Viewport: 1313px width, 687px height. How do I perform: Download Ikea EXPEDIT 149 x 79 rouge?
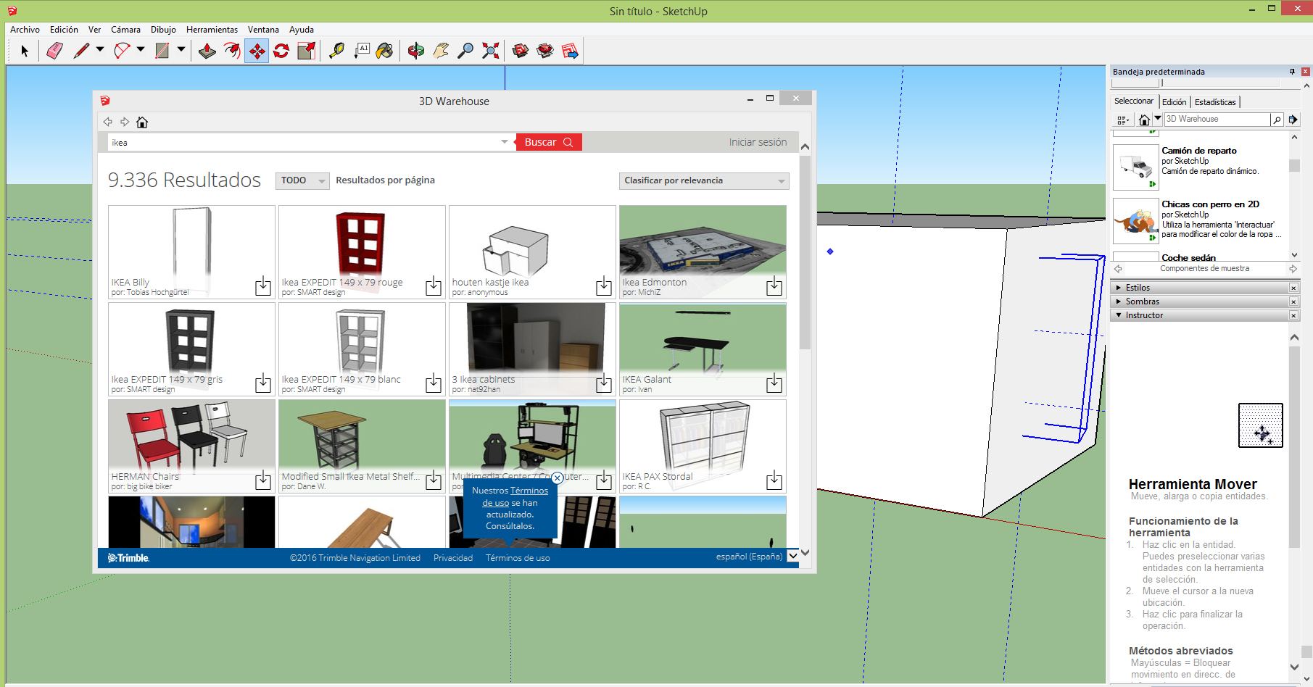pyautogui.click(x=434, y=286)
